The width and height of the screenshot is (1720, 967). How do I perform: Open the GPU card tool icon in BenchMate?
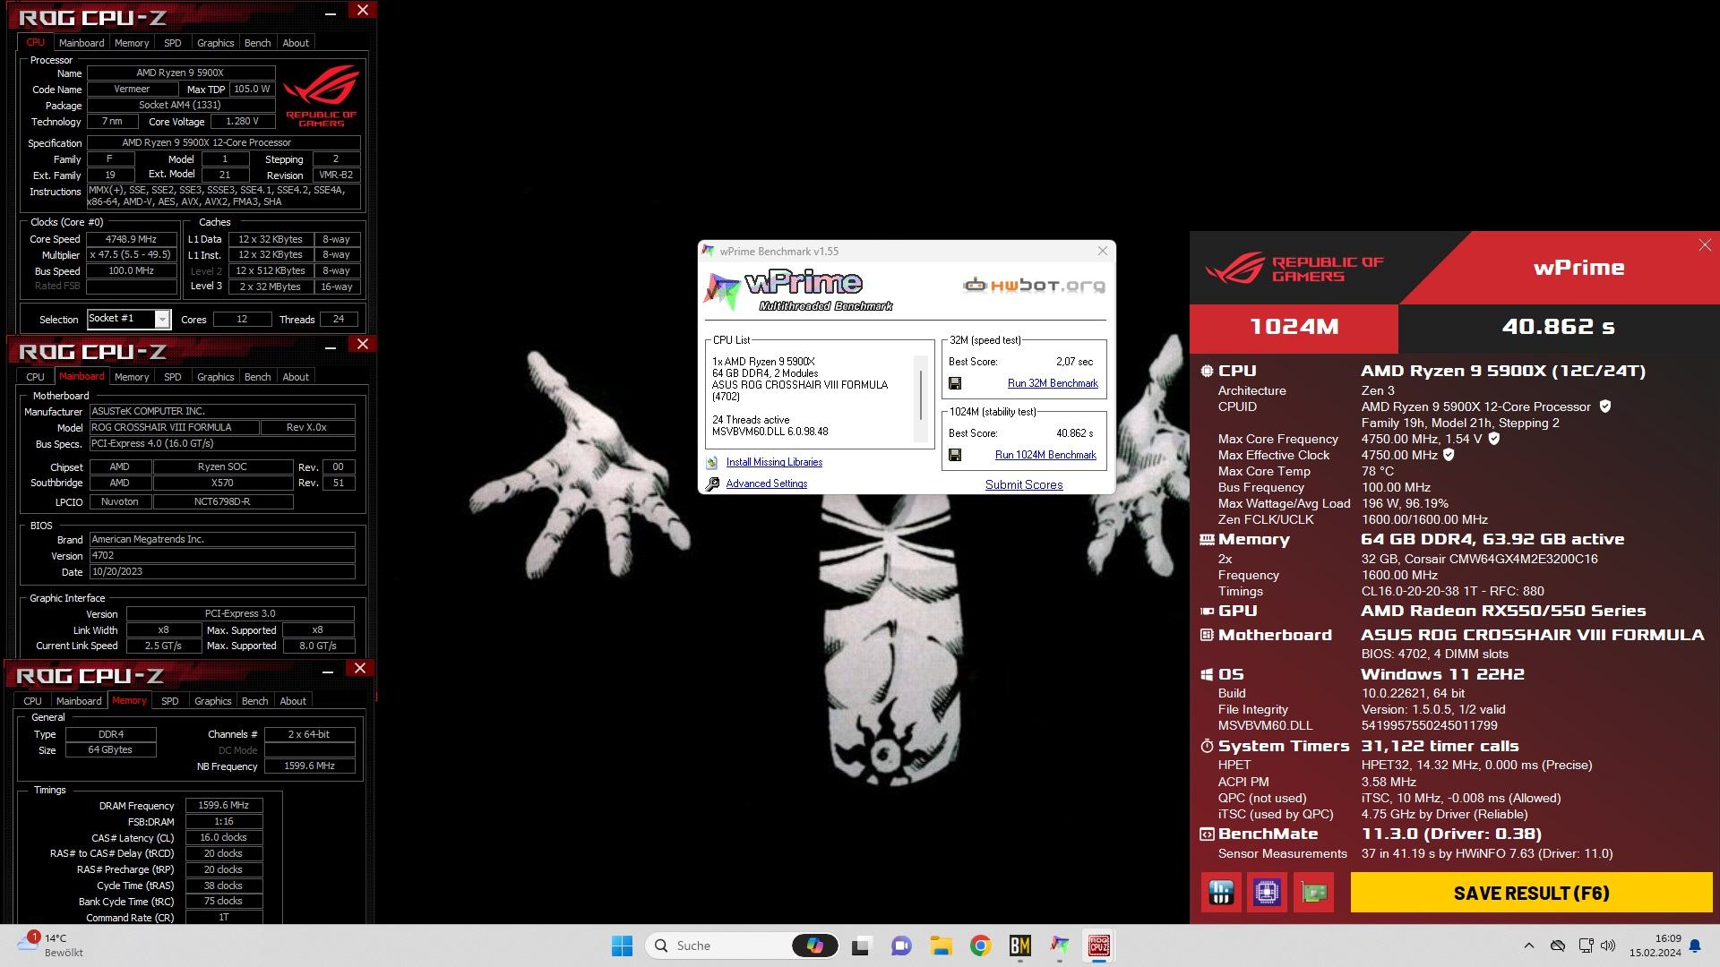click(1313, 893)
